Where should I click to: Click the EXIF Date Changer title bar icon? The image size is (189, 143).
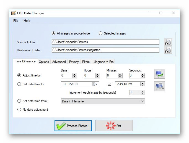(x=14, y=13)
